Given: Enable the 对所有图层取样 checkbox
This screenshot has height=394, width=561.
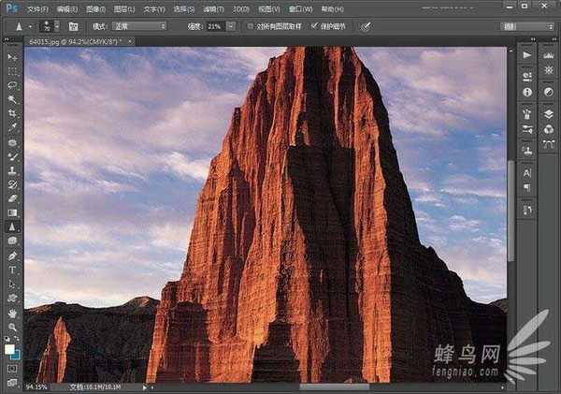Looking at the screenshot, I should click(x=252, y=26).
